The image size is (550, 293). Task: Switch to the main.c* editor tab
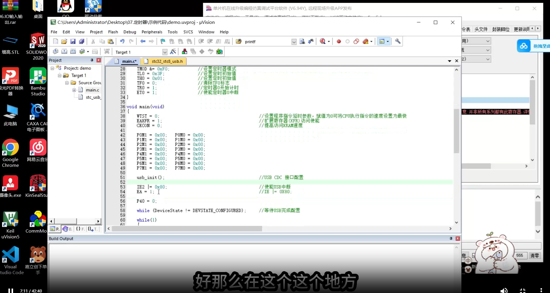pyautogui.click(x=126, y=61)
